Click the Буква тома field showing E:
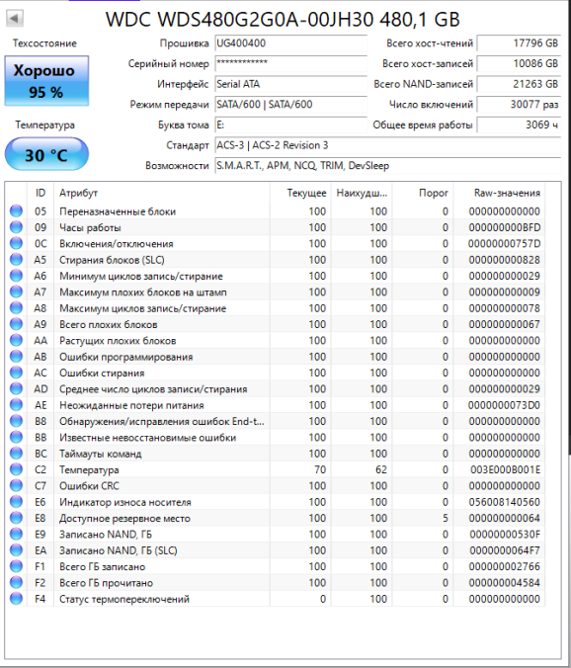Viewport: 571px width, 668px height. (290, 125)
